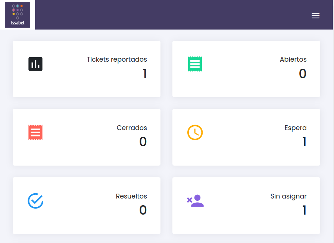Select the "Cerrados" label
This screenshot has height=243, width=334.
click(132, 128)
